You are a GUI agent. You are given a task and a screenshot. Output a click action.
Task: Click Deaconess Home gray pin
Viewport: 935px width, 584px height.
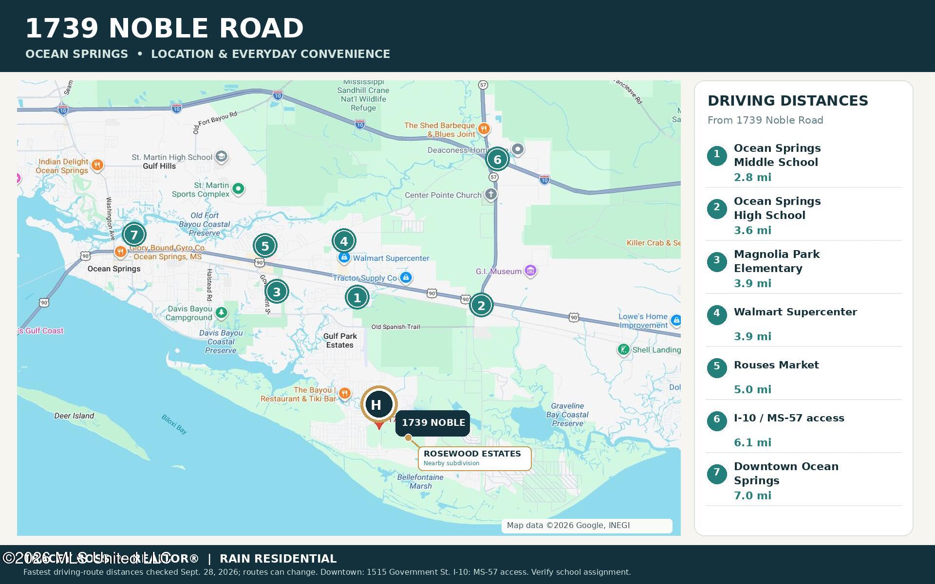click(518, 149)
